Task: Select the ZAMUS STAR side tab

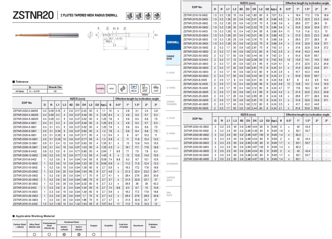Action: (x=173, y=58)
